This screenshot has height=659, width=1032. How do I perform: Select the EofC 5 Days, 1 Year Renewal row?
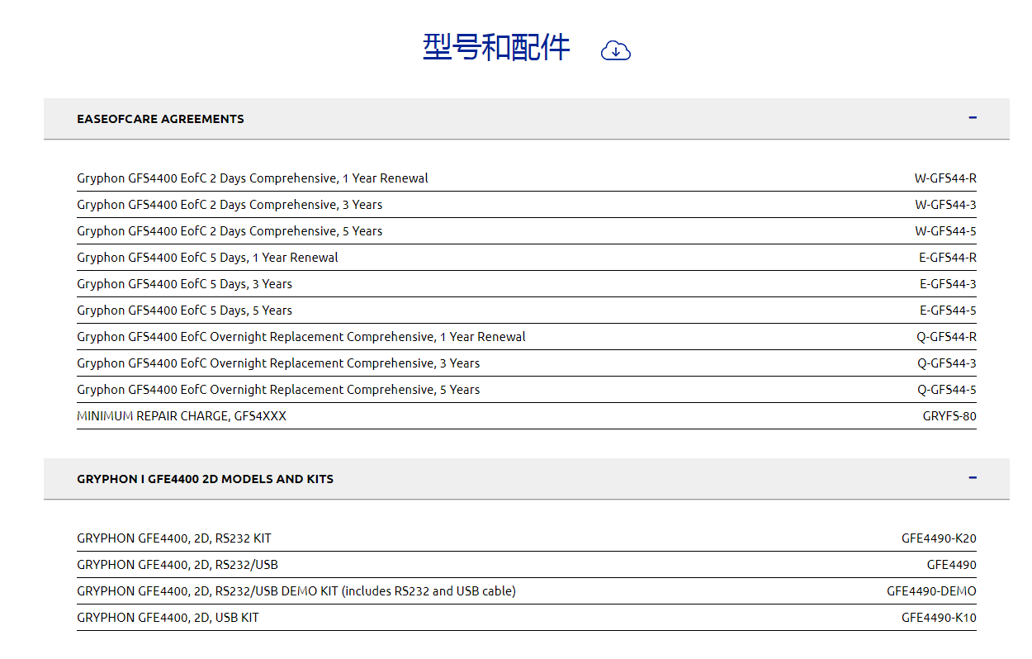click(207, 258)
